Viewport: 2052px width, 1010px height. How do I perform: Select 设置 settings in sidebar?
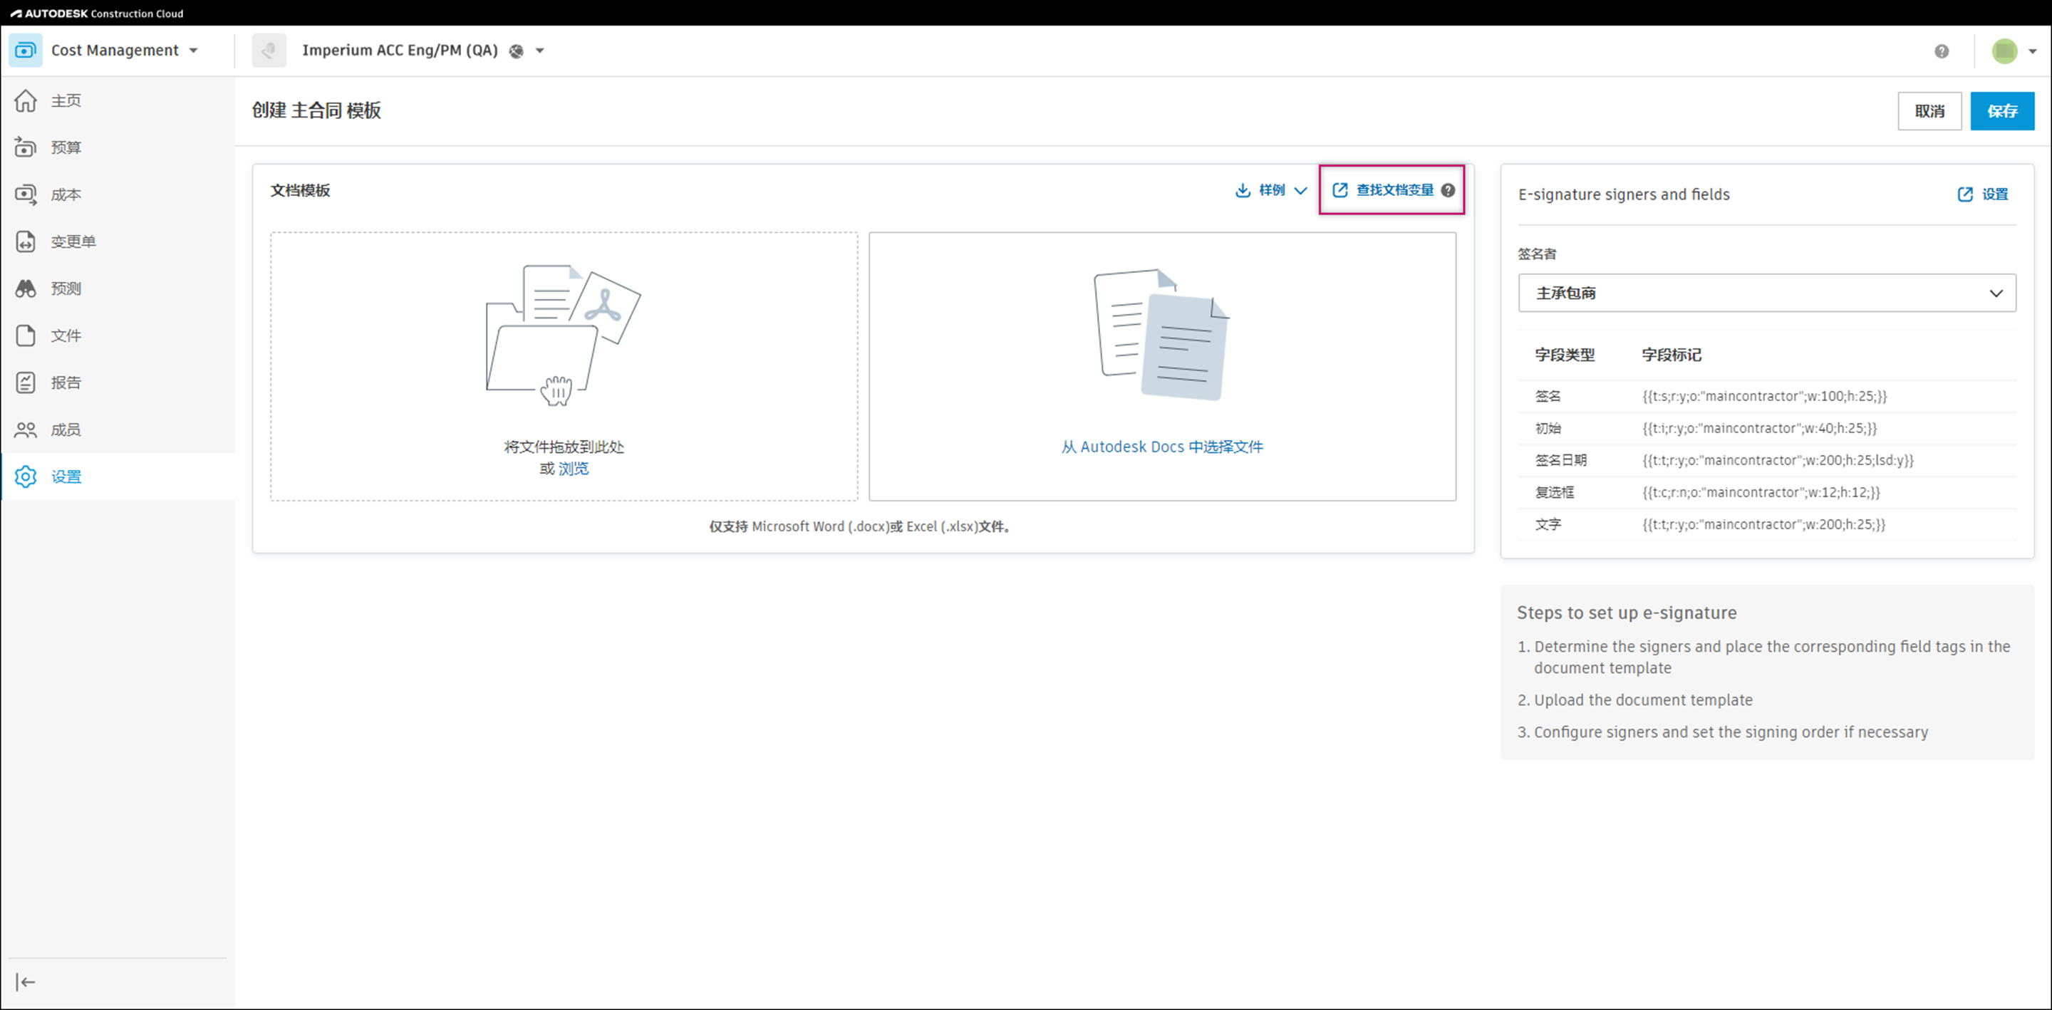click(66, 477)
